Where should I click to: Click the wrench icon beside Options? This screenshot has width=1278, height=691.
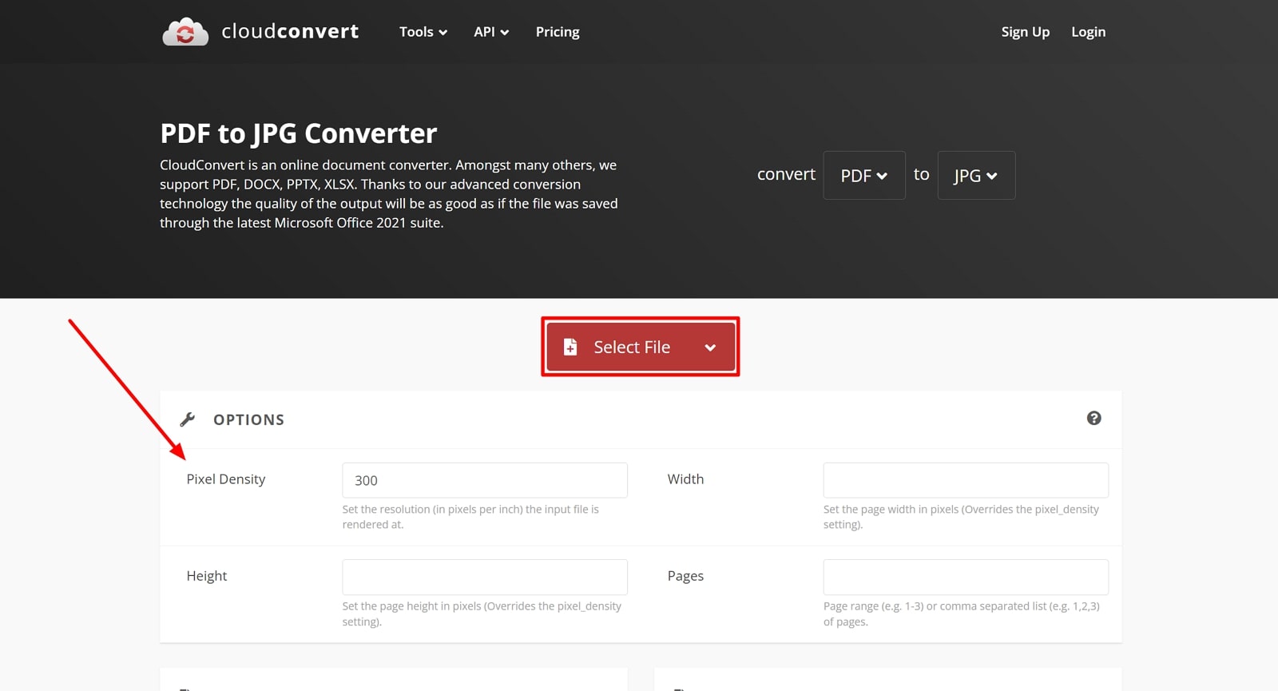coord(188,419)
